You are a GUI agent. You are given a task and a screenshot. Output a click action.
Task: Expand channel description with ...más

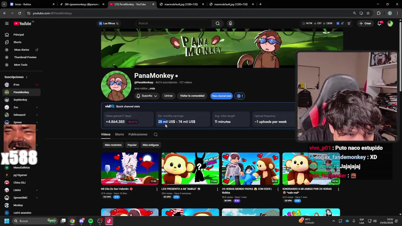coord(152,89)
